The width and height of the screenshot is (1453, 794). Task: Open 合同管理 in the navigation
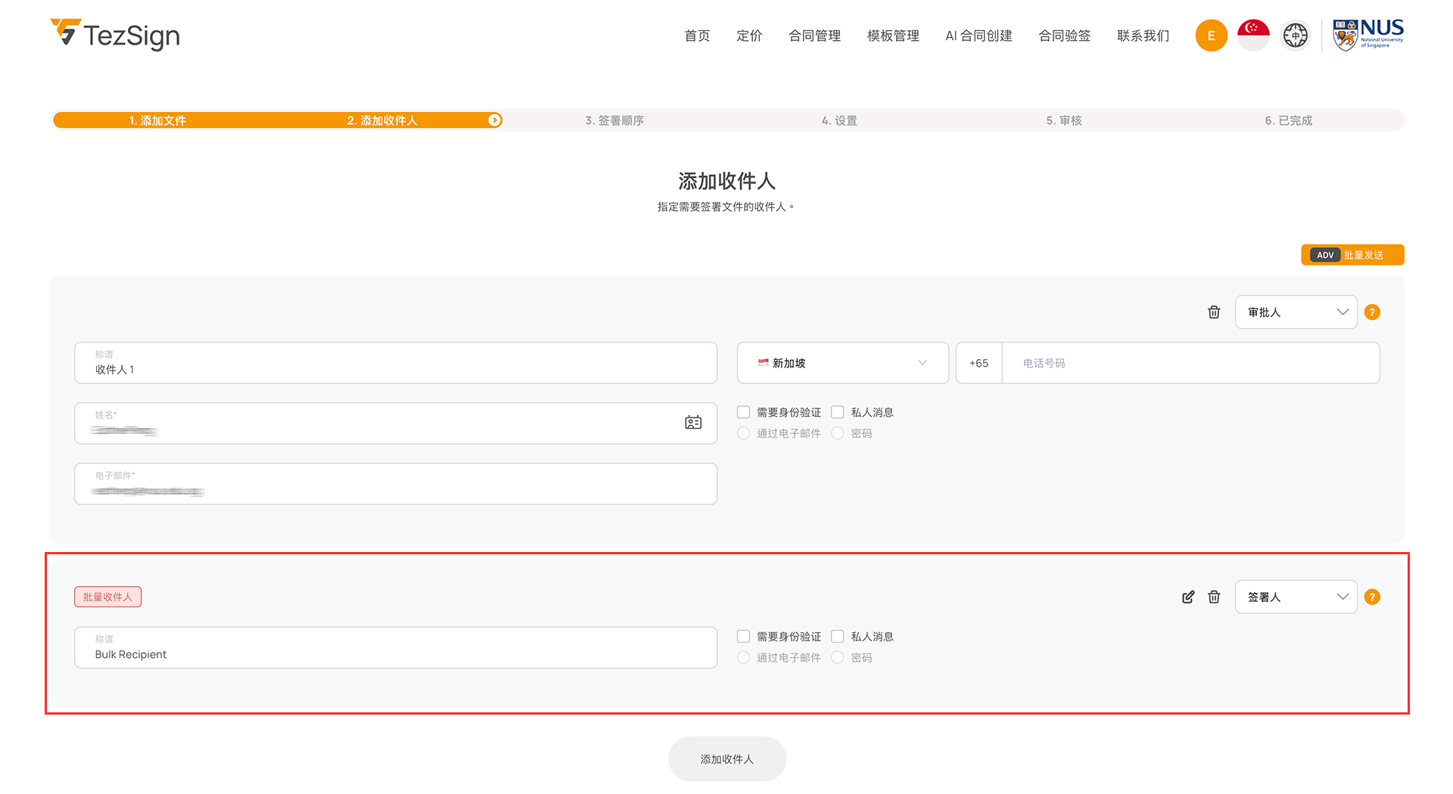click(814, 36)
